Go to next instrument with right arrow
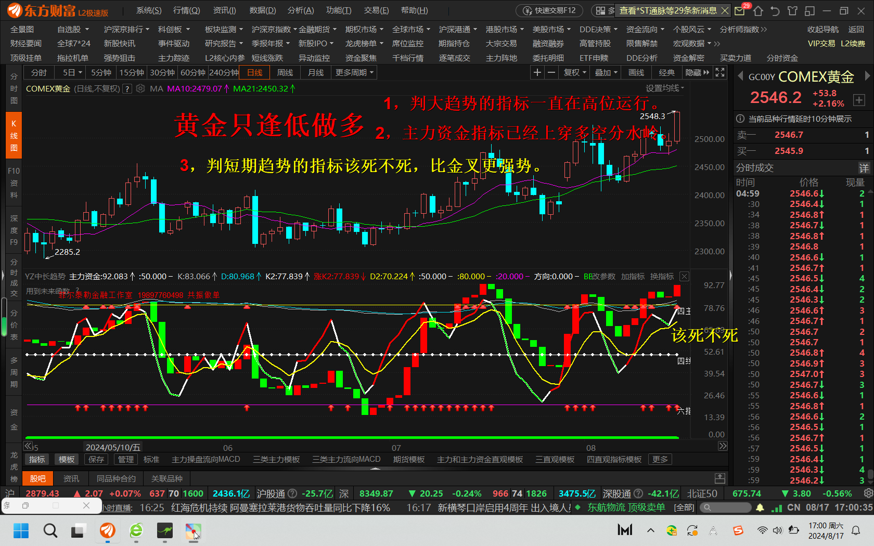 [867, 76]
